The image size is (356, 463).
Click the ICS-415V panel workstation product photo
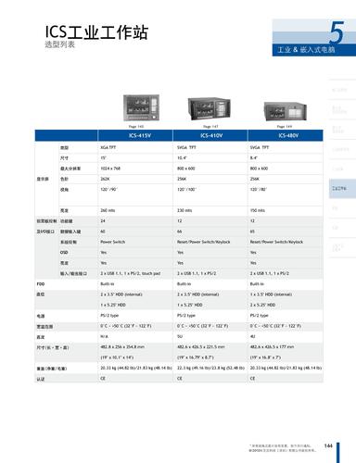[x=141, y=107]
